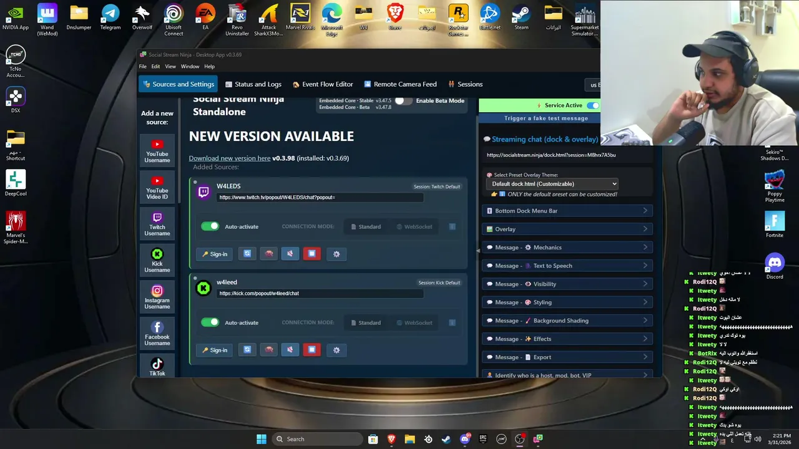Open Steam from the taskbar
This screenshot has width=799, height=449.
446,439
